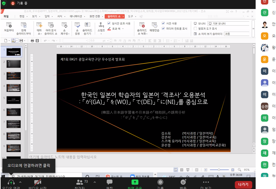The image size is (276, 189).
Task: Toggle the 실시간 효과 사용 checkbox
Action: click(x=109, y=23)
